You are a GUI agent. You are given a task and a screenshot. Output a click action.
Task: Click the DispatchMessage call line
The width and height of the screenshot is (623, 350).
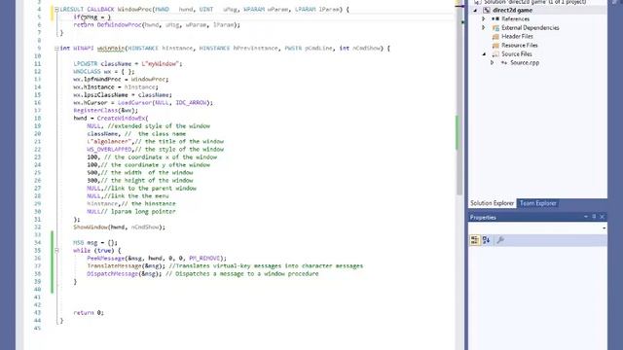tap(202, 274)
